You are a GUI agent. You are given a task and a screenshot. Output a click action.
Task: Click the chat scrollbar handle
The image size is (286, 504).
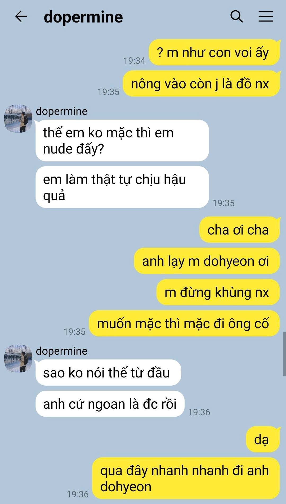click(284, 354)
